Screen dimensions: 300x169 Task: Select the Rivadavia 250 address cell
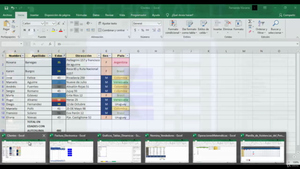83,78
